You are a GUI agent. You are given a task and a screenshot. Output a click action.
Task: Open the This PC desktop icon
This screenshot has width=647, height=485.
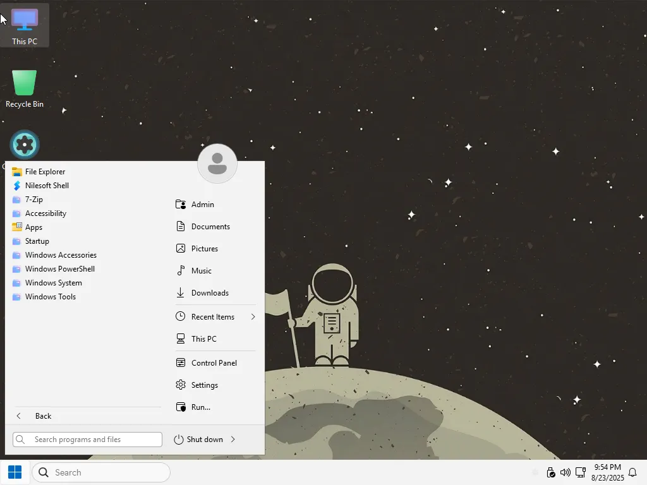25,25
